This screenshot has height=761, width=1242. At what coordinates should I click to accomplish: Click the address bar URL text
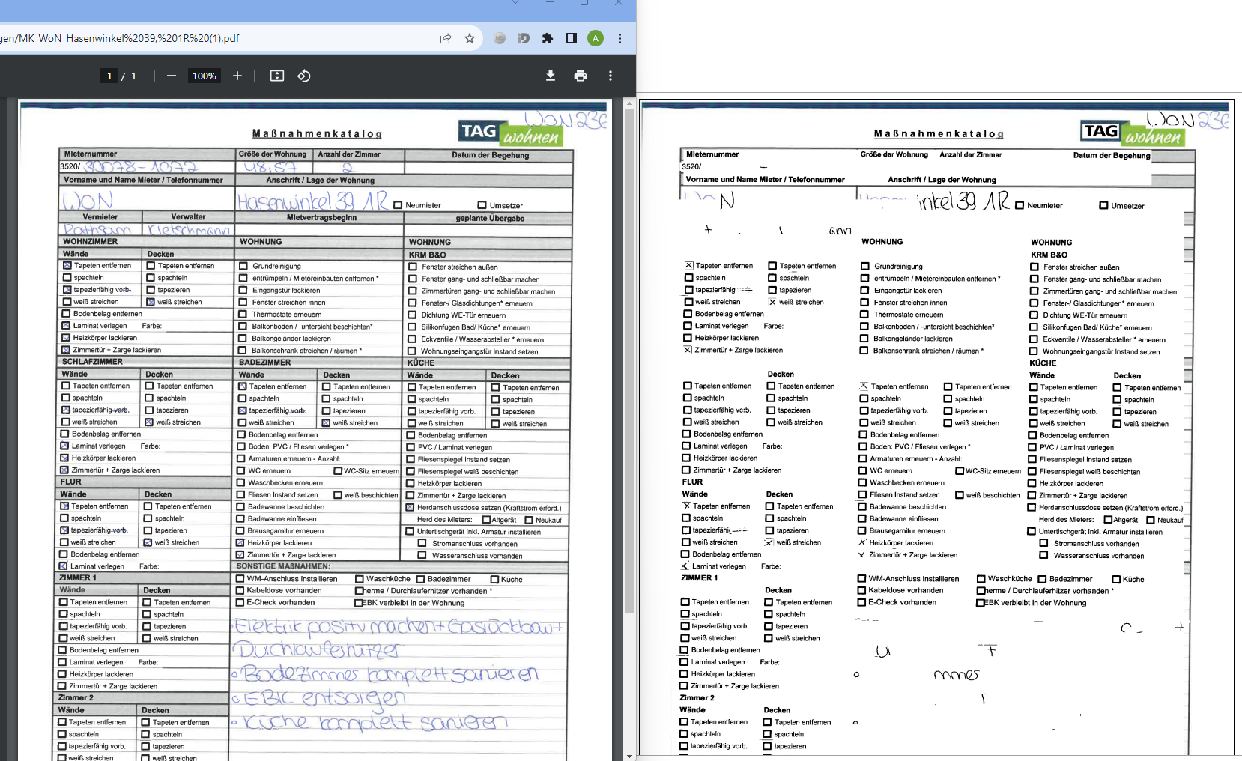[x=120, y=38]
